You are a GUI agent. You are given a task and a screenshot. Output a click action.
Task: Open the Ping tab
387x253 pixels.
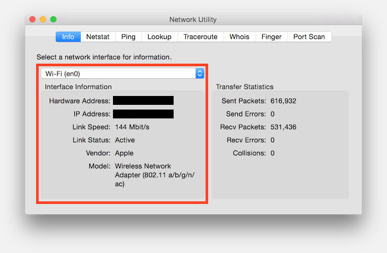[x=128, y=37]
